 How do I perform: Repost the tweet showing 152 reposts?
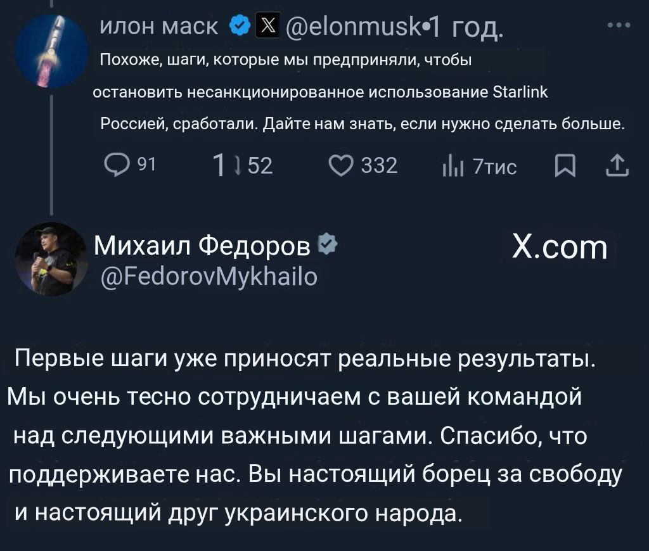click(222, 166)
